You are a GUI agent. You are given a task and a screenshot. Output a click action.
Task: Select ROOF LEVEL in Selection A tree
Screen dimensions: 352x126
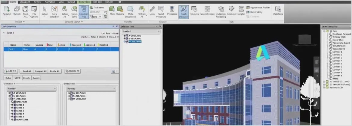point(22,120)
